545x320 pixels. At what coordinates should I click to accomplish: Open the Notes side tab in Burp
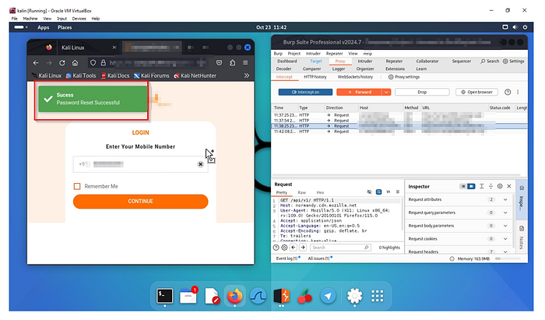coord(522,237)
